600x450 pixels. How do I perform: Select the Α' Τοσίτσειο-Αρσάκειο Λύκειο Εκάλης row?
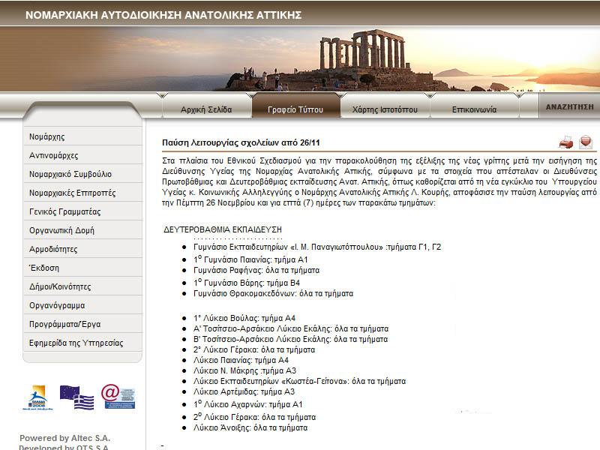click(x=291, y=328)
